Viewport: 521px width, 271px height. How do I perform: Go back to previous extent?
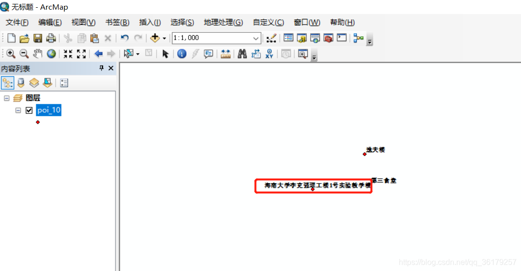click(x=99, y=54)
